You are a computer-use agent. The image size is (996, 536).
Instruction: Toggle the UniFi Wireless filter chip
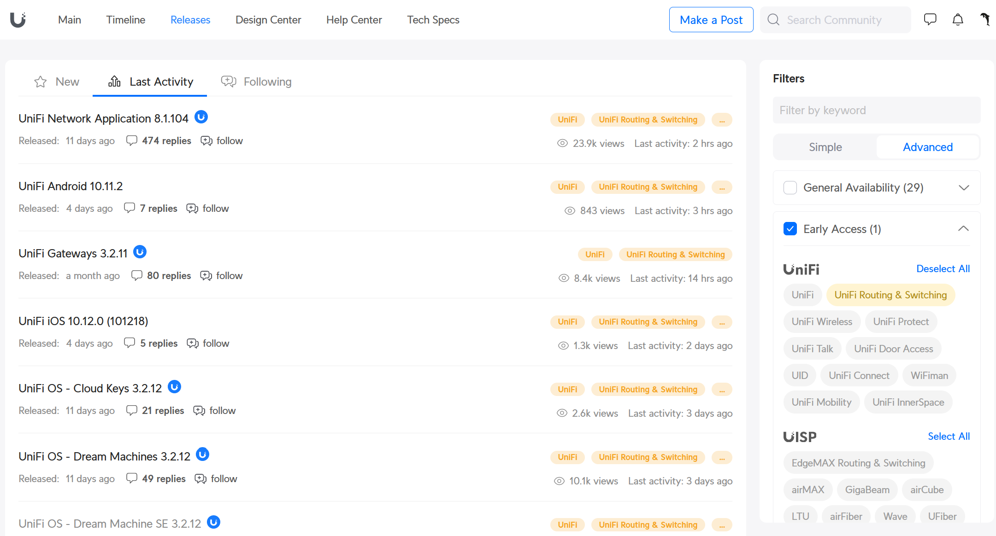822,321
